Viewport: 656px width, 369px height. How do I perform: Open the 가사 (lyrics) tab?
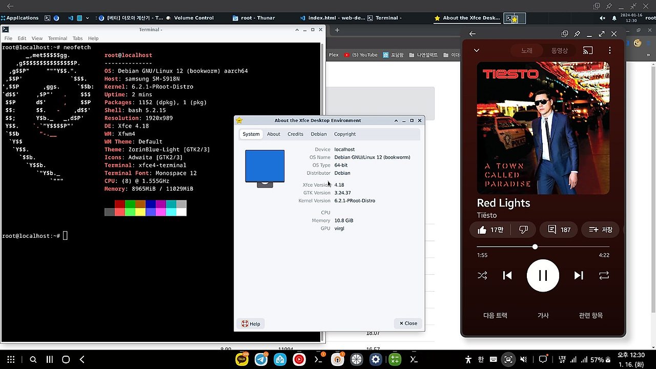point(543,316)
